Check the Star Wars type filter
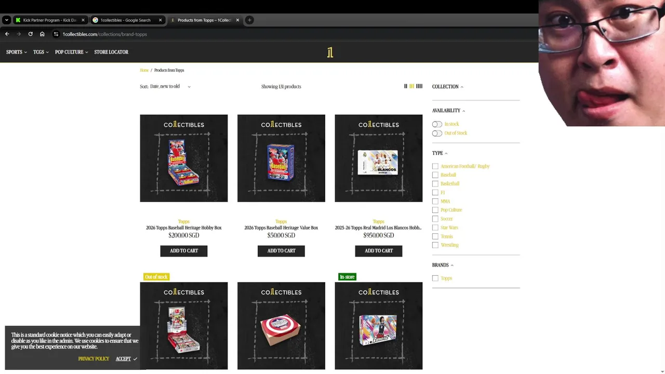Image resolution: width=665 pixels, height=374 pixels. [x=435, y=228]
